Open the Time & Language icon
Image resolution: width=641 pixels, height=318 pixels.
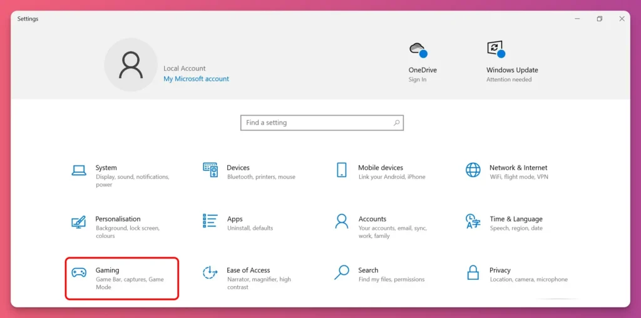point(473,221)
